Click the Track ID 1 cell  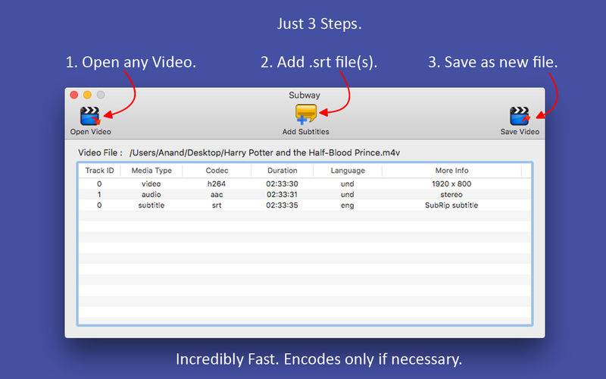99,195
